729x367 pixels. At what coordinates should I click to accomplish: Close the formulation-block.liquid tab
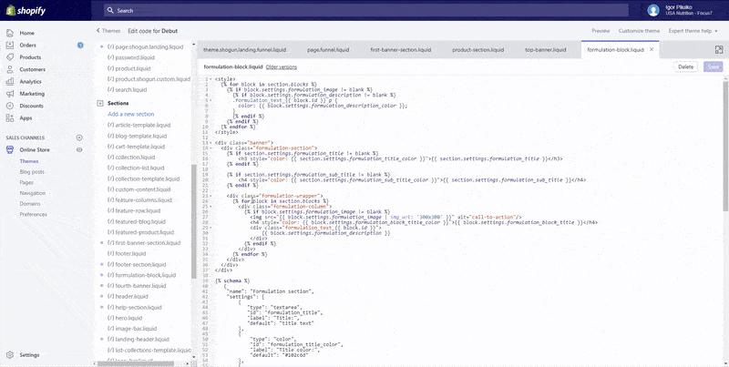(652, 49)
